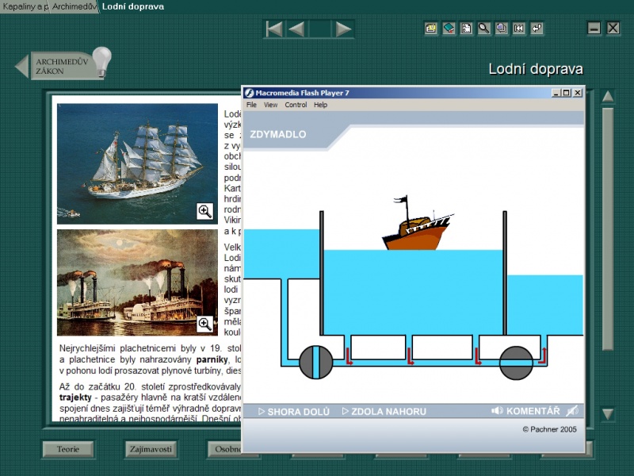Go to the next page arrow
The image size is (634, 476).
coord(343,29)
